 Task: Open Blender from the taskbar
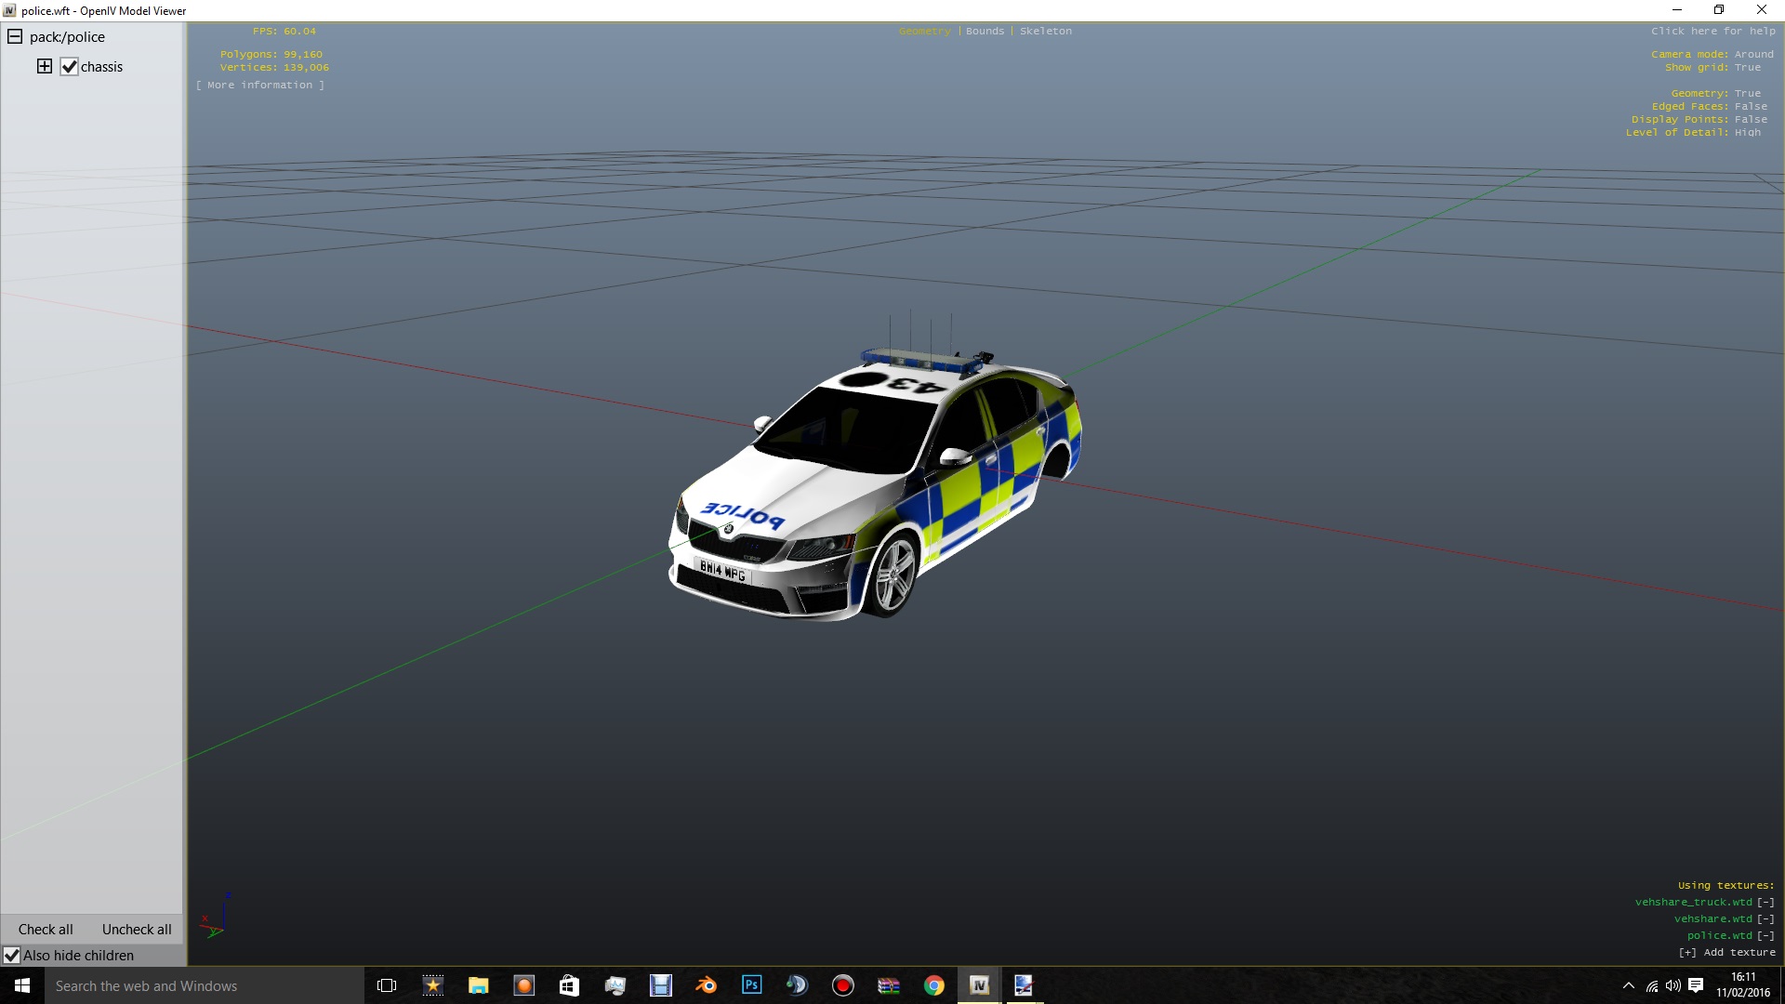pyautogui.click(x=706, y=985)
